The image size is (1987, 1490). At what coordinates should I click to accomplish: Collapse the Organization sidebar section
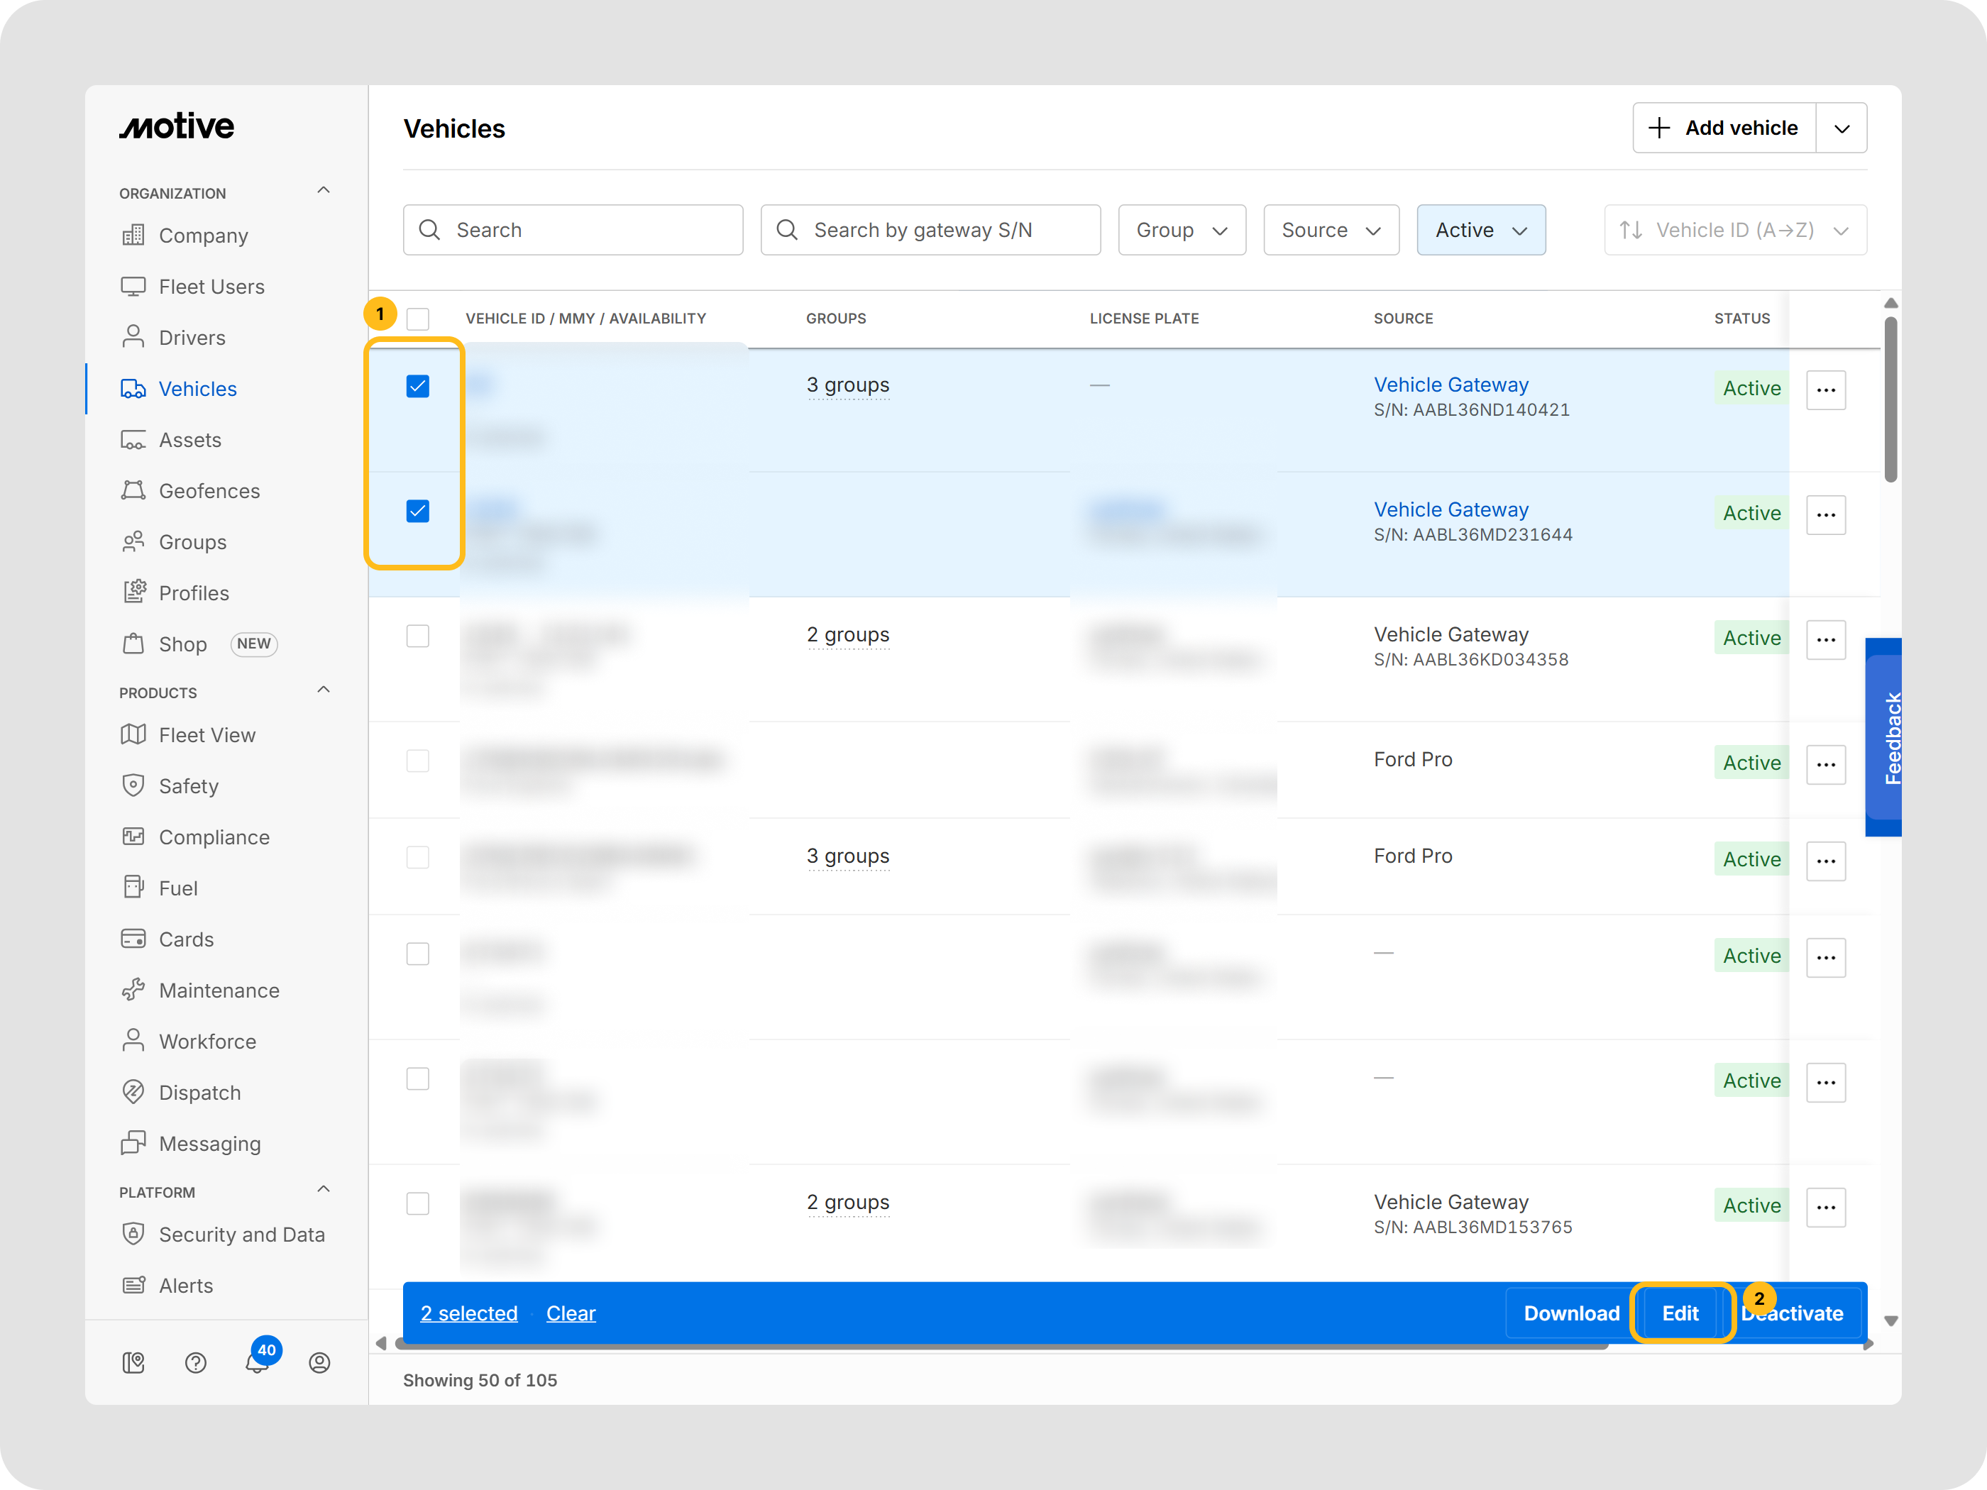324,190
